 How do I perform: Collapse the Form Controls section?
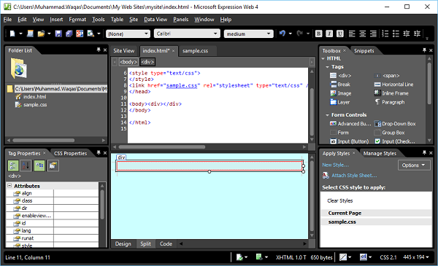point(327,115)
